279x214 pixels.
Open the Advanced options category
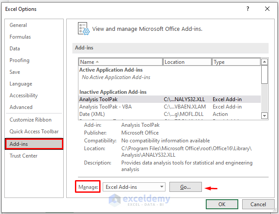coord(21,107)
